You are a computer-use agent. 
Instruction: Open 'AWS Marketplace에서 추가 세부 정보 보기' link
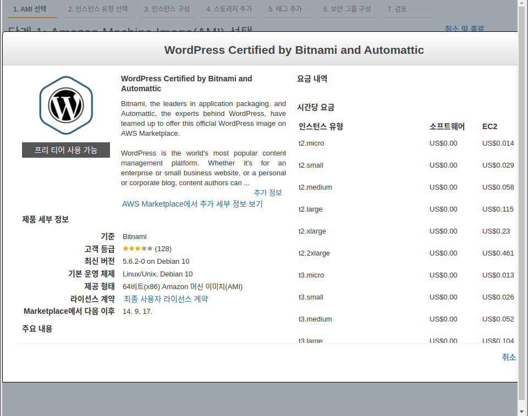pos(193,204)
